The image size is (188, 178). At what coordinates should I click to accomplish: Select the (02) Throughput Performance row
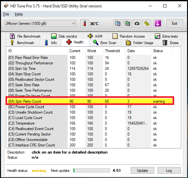tap(90, 63)
